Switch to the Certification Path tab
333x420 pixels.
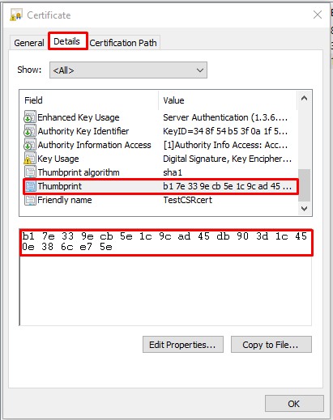coord(123,43)
